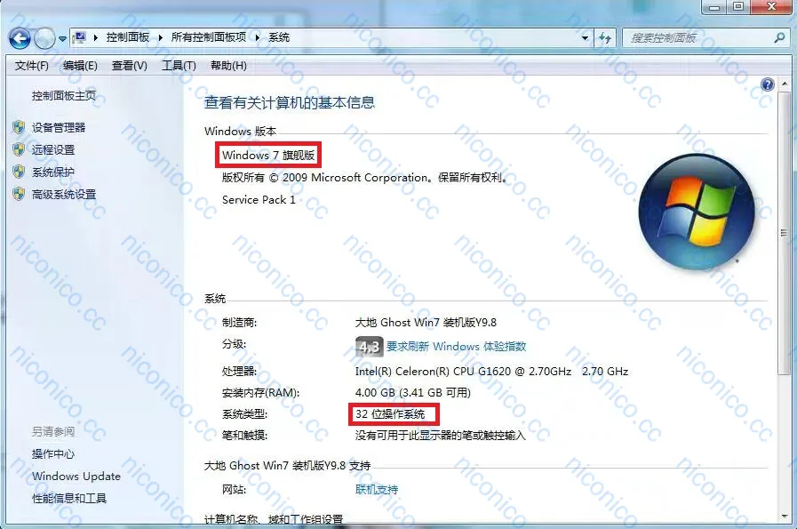The width and height of the screenshot is (797, 529).
Task: Maximize the System window
Action: click(738, 7)
